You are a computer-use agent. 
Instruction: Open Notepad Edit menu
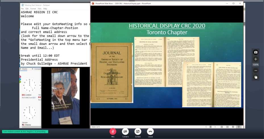pos(27,9)
